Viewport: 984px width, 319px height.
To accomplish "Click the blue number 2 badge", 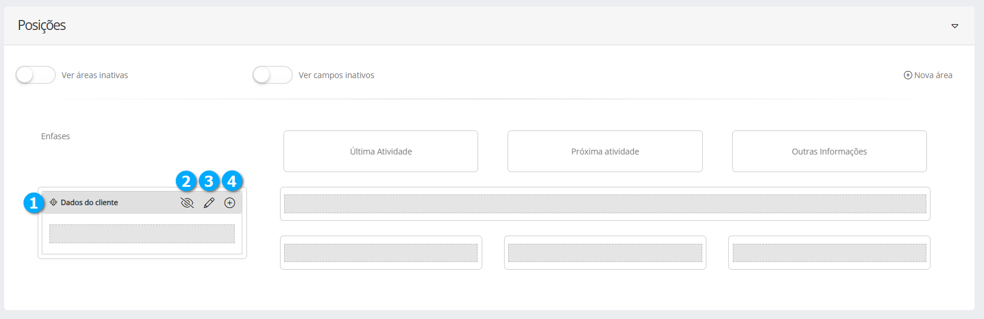I will pyautogui.click(x=186, y=181).
